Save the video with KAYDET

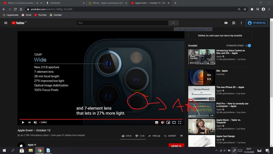(x=170, y=136)
